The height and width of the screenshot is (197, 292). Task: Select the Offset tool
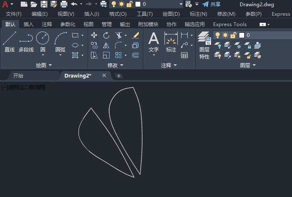[135, 55]
